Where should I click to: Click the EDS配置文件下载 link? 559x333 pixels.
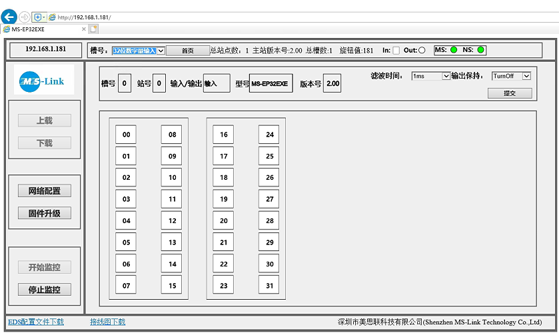36,322
